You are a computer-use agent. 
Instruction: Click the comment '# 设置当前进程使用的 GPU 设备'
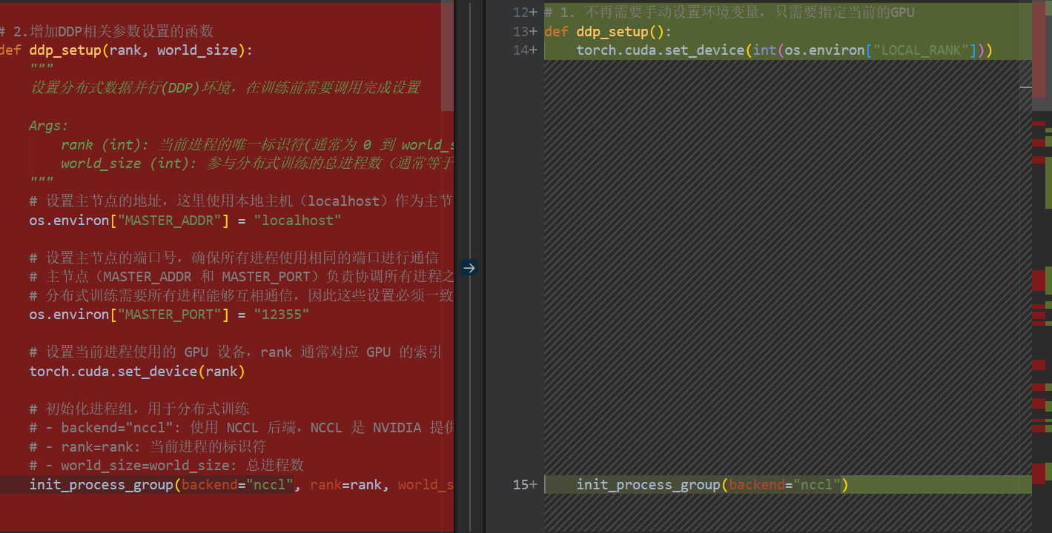point(236,352)
